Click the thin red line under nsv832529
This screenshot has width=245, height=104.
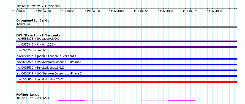(127, 53)
